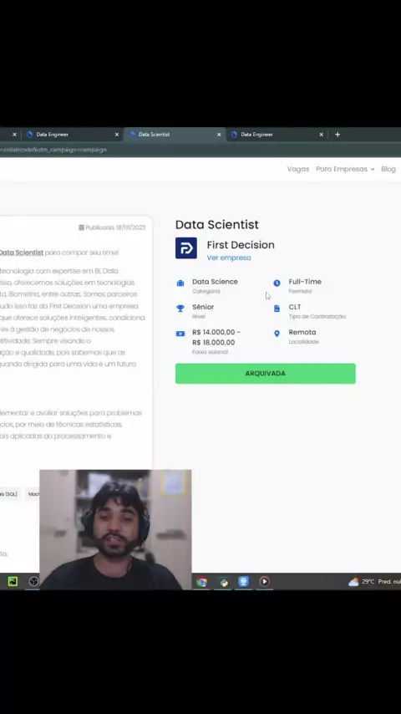
Task: Expand the Para Empresas dropdown
Action: pos(345,169)
